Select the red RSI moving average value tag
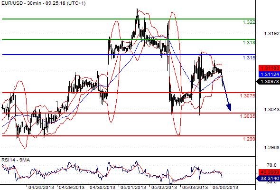This screenshot has width=280, height=190. 269,172
